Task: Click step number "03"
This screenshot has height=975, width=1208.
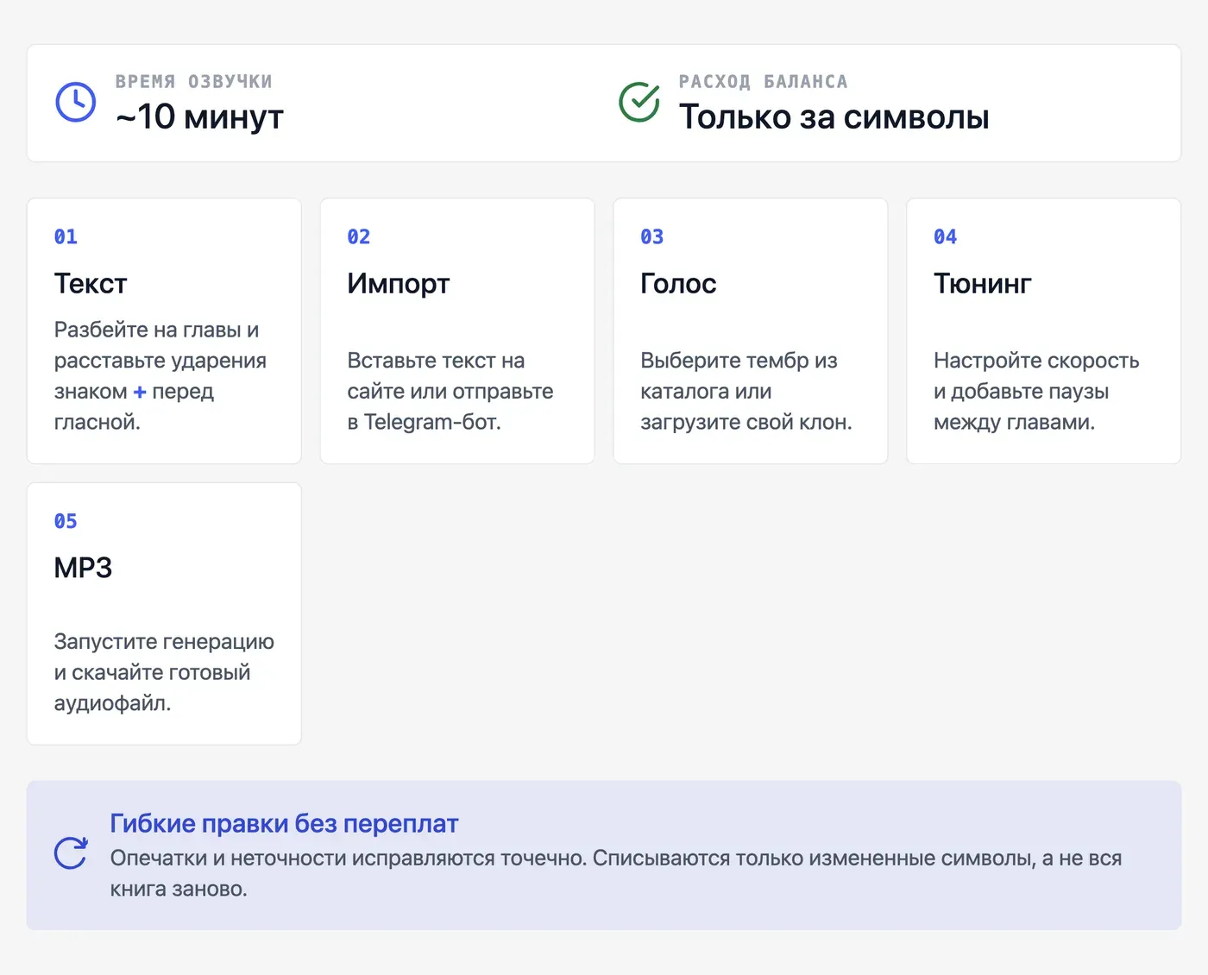Action: pos(652,237)
